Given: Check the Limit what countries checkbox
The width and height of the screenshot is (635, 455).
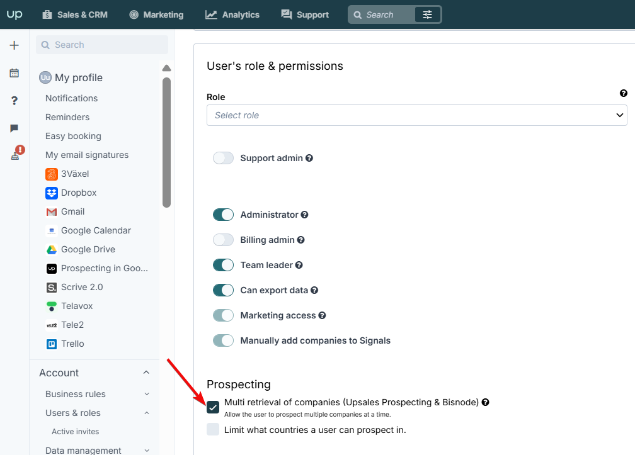Looking at the screenshot, I should (x=213, y=430).
